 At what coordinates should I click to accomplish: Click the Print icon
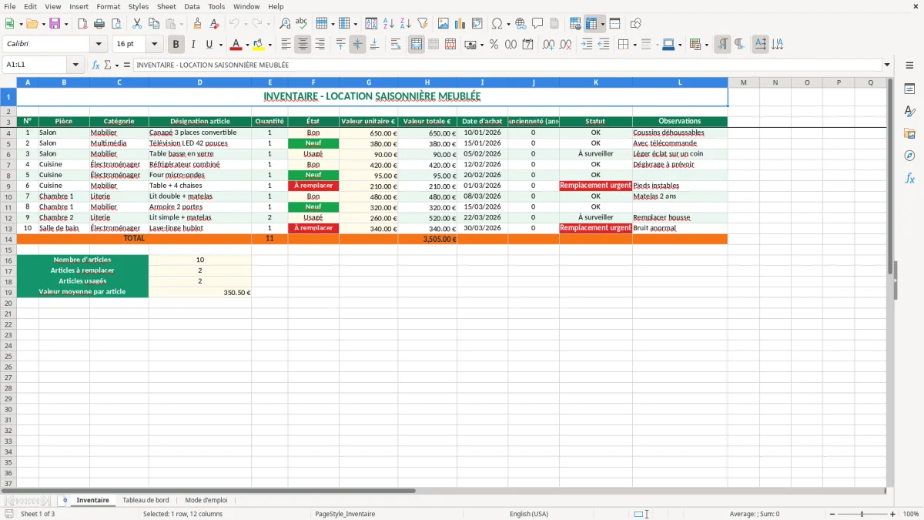point(100,24)
